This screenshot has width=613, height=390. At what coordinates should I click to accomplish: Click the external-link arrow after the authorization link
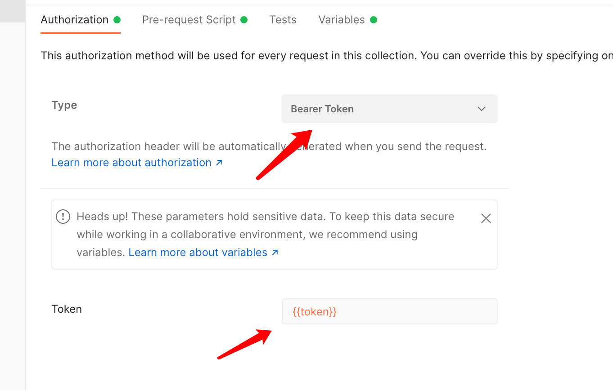pos(219,163)
